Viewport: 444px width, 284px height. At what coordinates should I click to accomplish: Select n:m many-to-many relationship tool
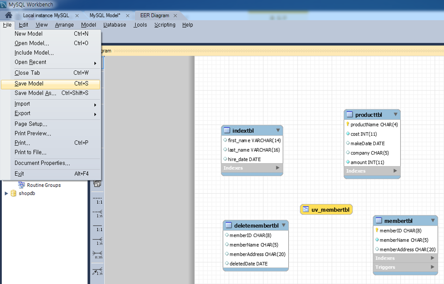coord(97,255)
